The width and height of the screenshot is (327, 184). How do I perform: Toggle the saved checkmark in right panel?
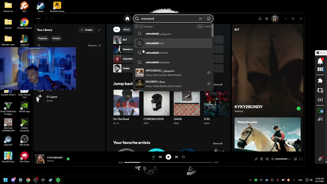[x=298, y=109]
